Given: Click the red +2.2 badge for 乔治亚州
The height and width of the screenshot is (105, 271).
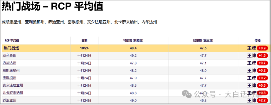Looking at the screenshot, I should (x=263, y=100).
